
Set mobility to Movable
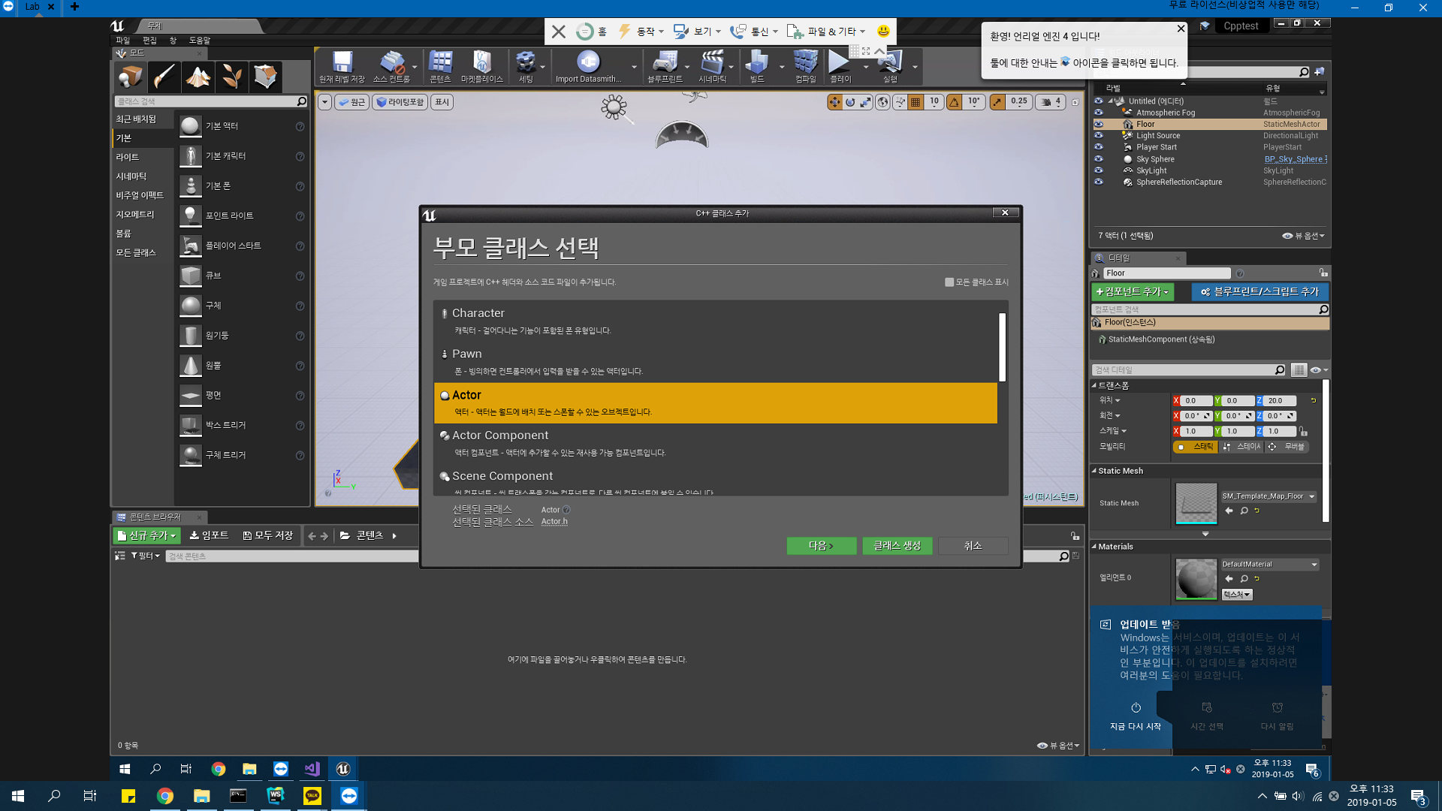(x=1287, y=447)
